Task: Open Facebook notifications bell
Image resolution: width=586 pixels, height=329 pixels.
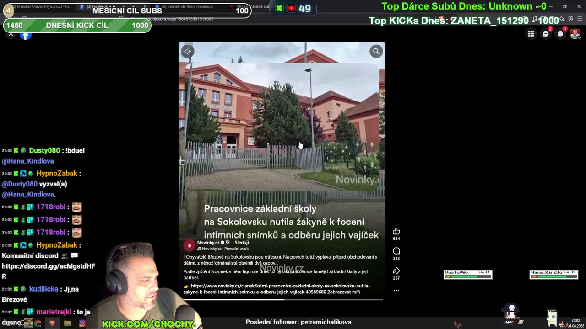Action: click(560, 34)
